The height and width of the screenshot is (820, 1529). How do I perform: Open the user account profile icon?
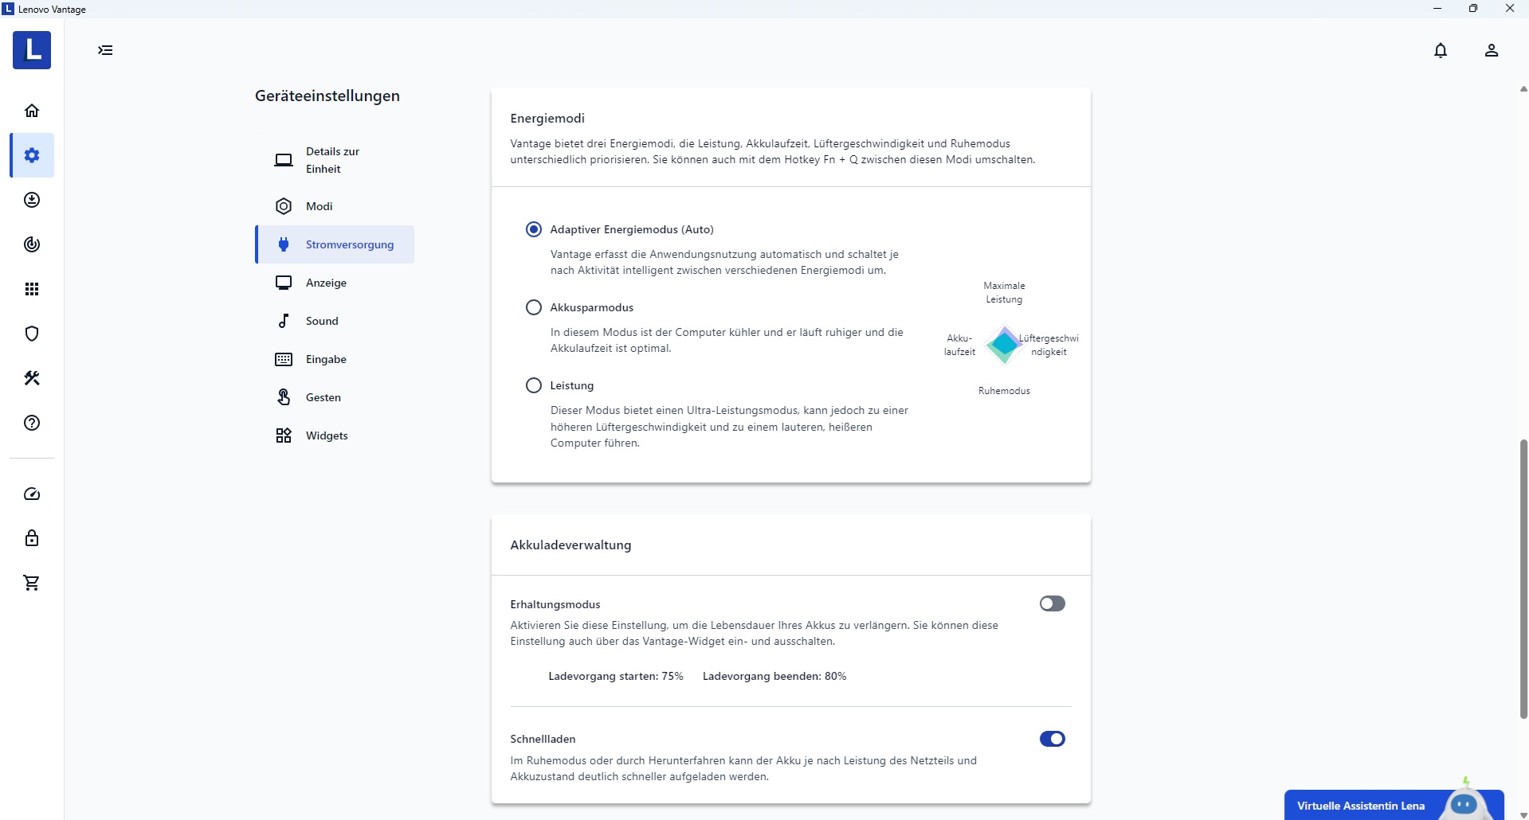1492,51
